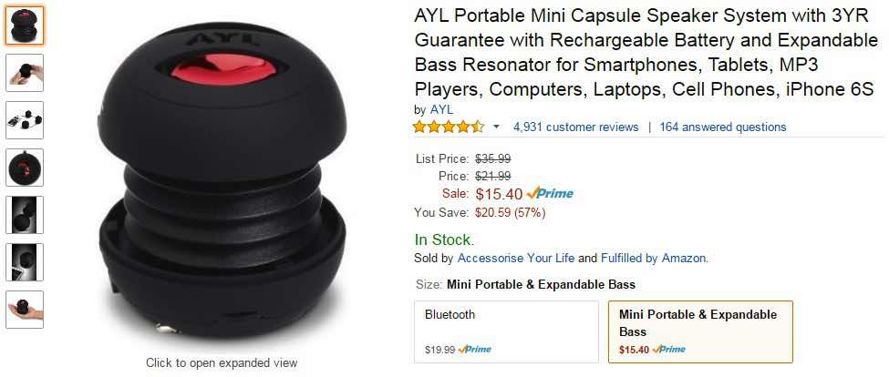Choose the Bluetooth size option
889x377 pixels.
point(506,331)
